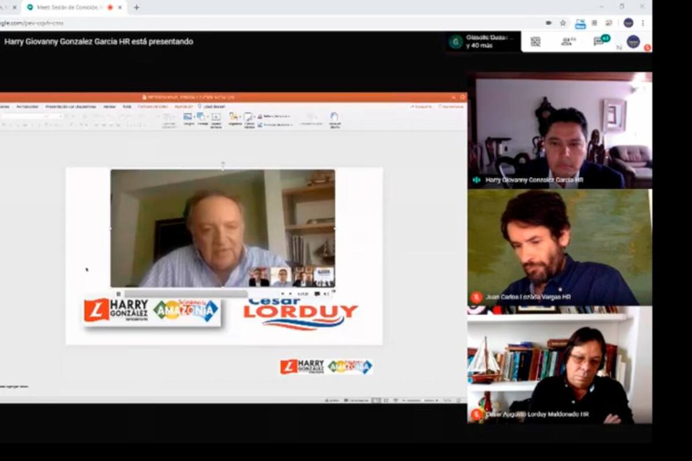Open a new browser tab

(x=137, y=7)
